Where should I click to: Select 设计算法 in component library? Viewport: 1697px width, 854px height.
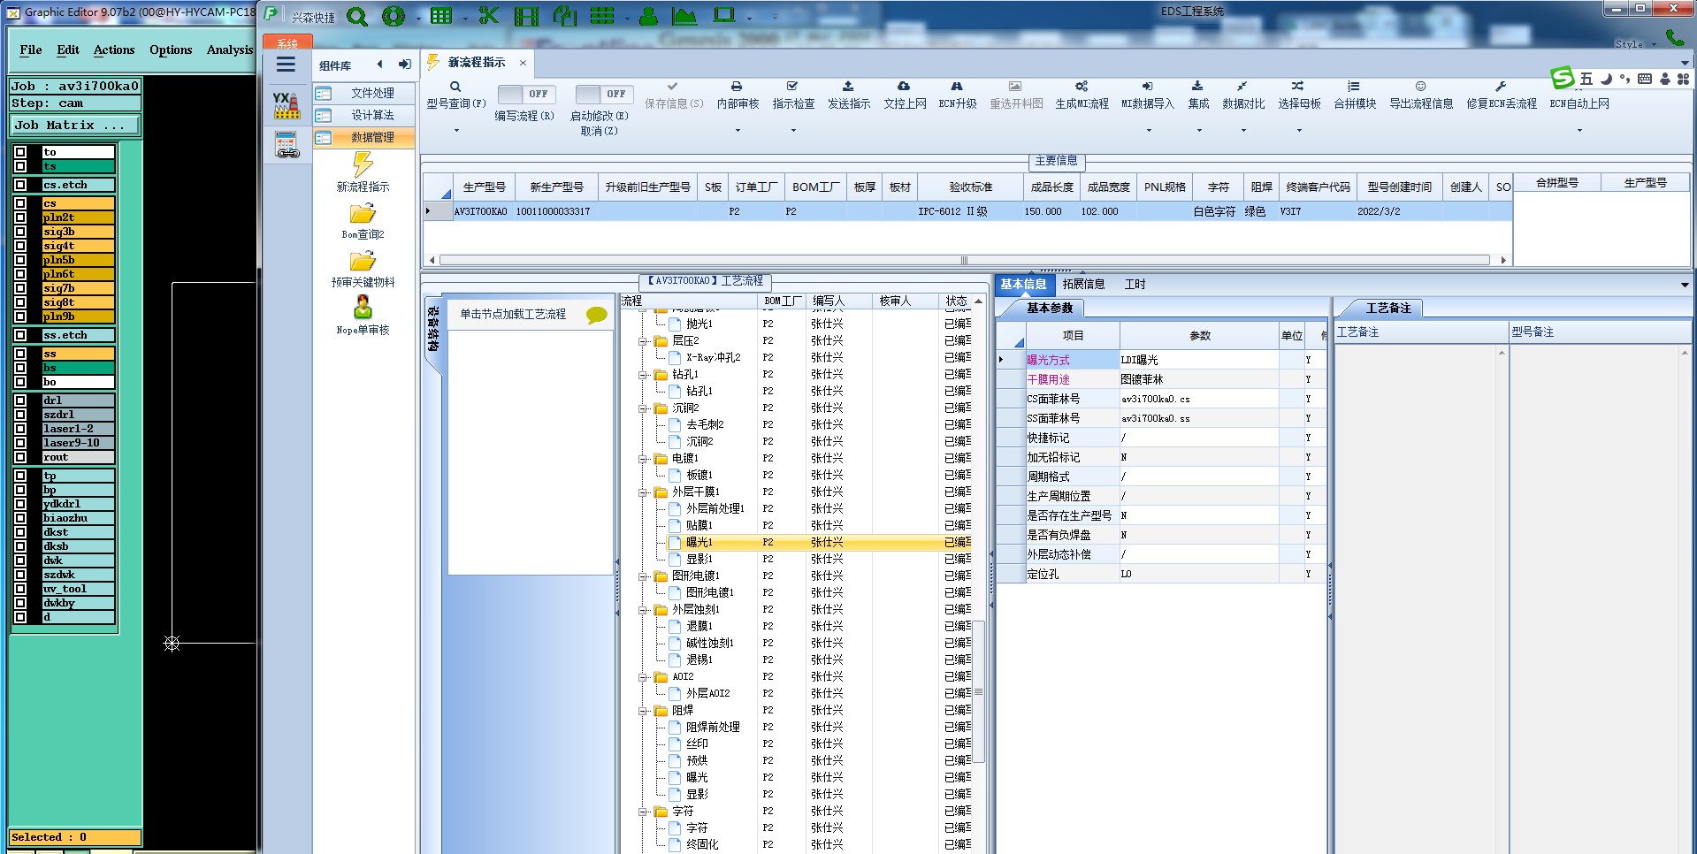pyautogui.click(x=363, y=115)
